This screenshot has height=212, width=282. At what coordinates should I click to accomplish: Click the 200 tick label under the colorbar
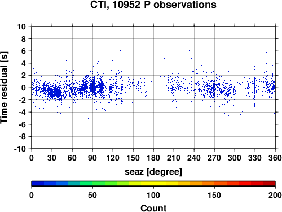point(275,195)
